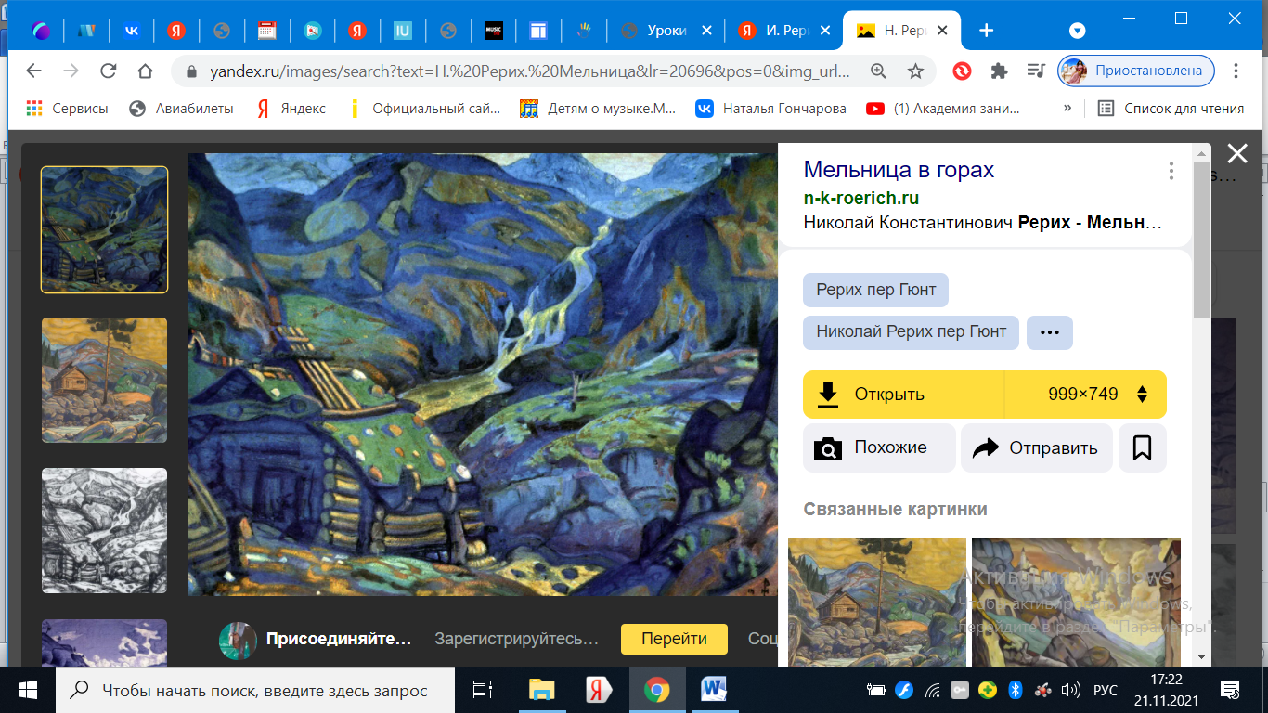
Task: Open Список для чтения reading list
Action: coord(1171,109)
